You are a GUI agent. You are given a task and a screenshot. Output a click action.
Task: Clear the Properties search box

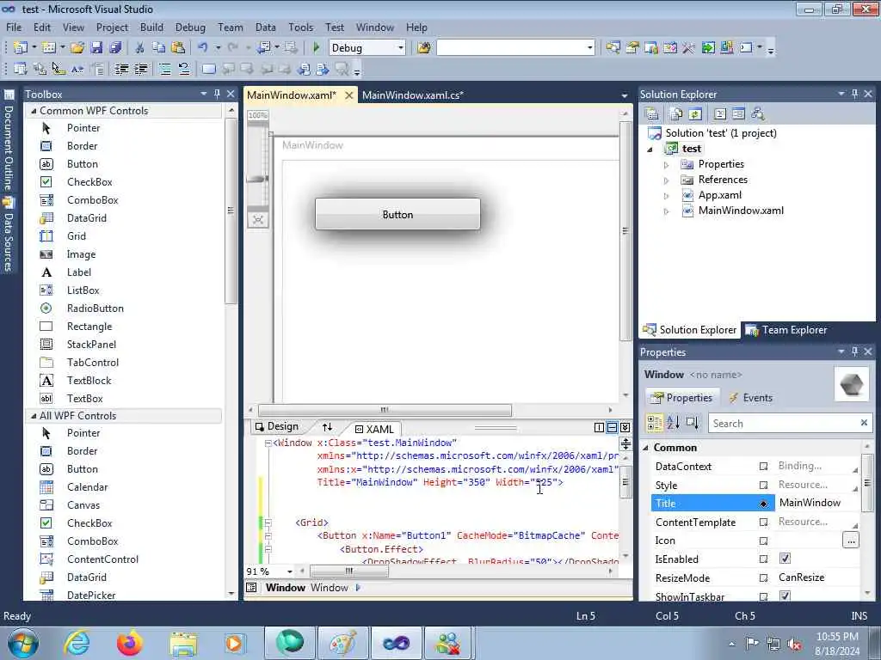point(864,423)
